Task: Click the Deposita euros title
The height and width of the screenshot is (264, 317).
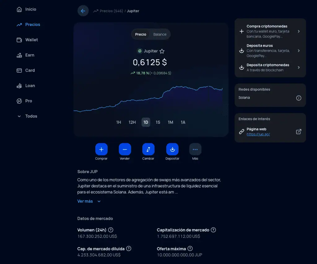Action: pos(260,46)
